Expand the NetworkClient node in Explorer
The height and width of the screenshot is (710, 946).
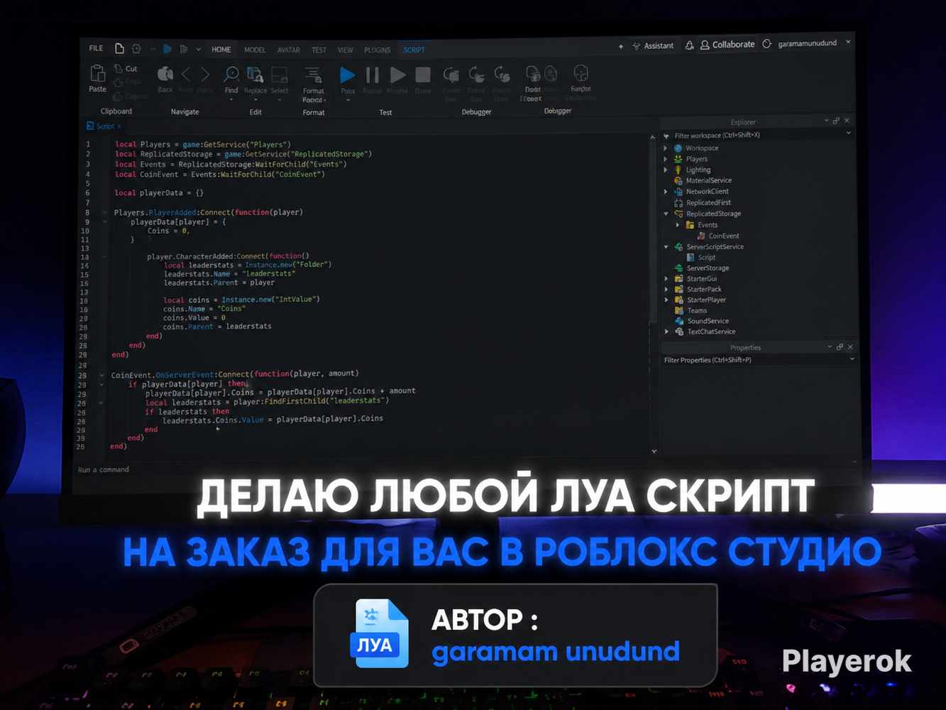click(666, 192)
